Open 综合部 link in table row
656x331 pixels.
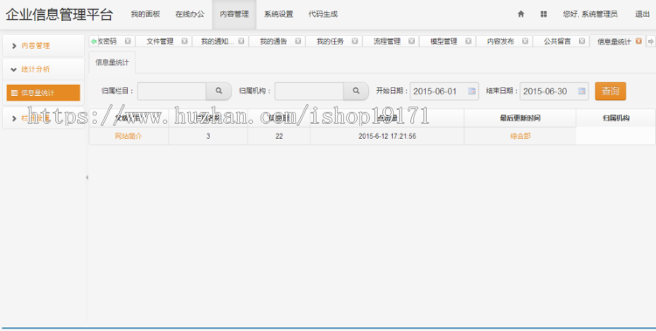[520, 136]
